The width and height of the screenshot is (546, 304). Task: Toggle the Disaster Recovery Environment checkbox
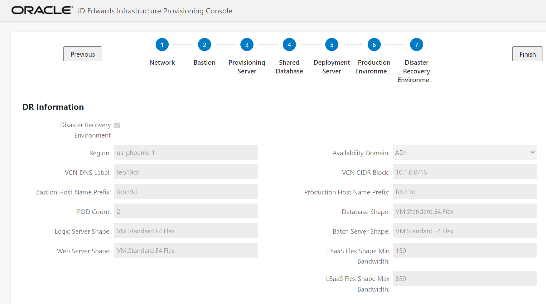117,125
